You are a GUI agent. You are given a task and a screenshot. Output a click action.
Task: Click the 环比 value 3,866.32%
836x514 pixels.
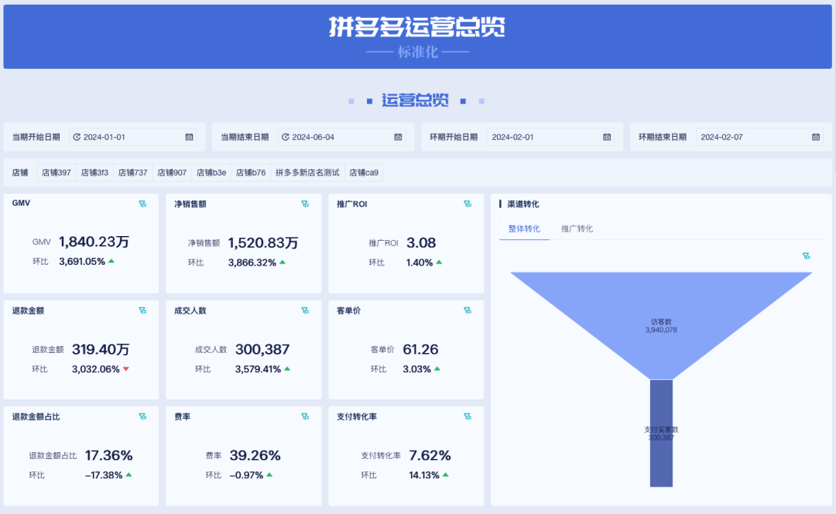[252, 262]
